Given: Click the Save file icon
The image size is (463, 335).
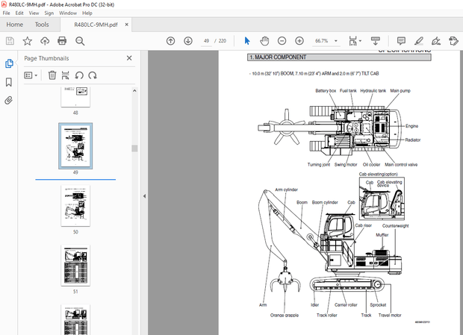Looking at the screenshot, I should [10, 41].
